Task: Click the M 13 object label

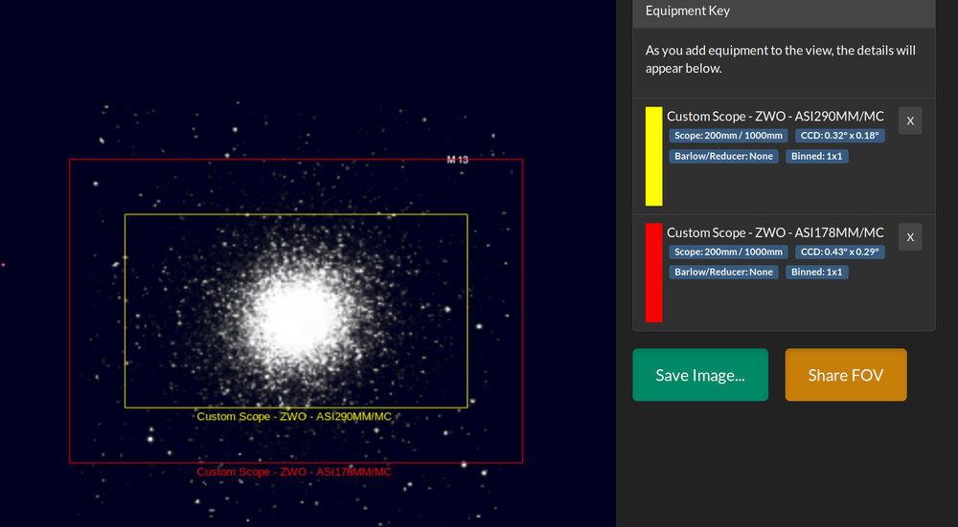Action: click(457, 160)
